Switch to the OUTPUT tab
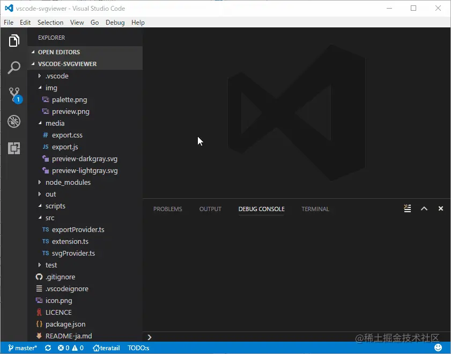This screenshot has height=354, width=451. (x=210, y=209)
